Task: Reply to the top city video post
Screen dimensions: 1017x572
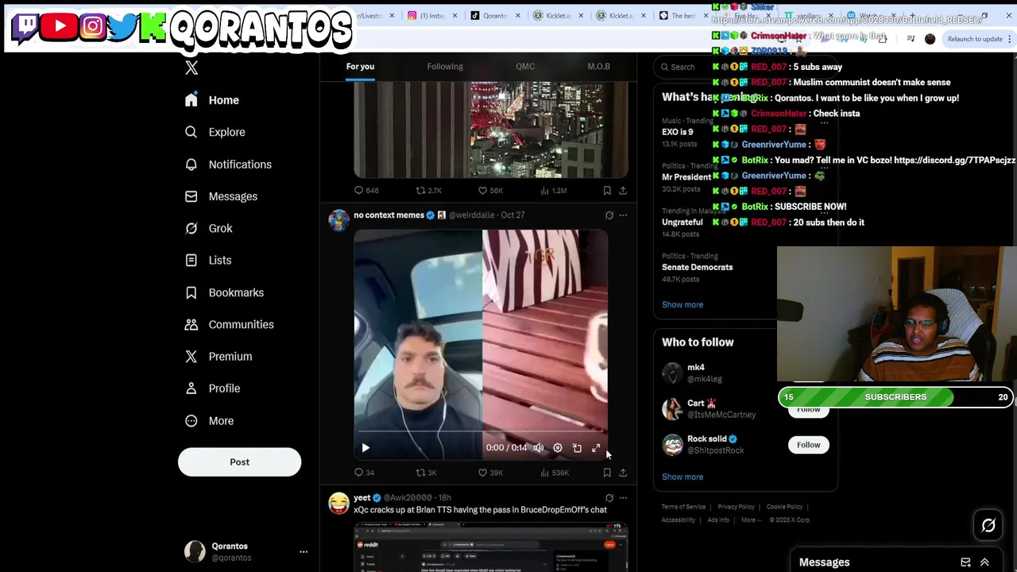Action: click(x=365, y=191)
